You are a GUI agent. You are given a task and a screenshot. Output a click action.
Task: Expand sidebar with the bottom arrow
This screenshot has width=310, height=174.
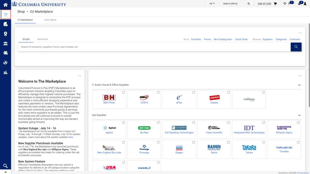point(5,172)
